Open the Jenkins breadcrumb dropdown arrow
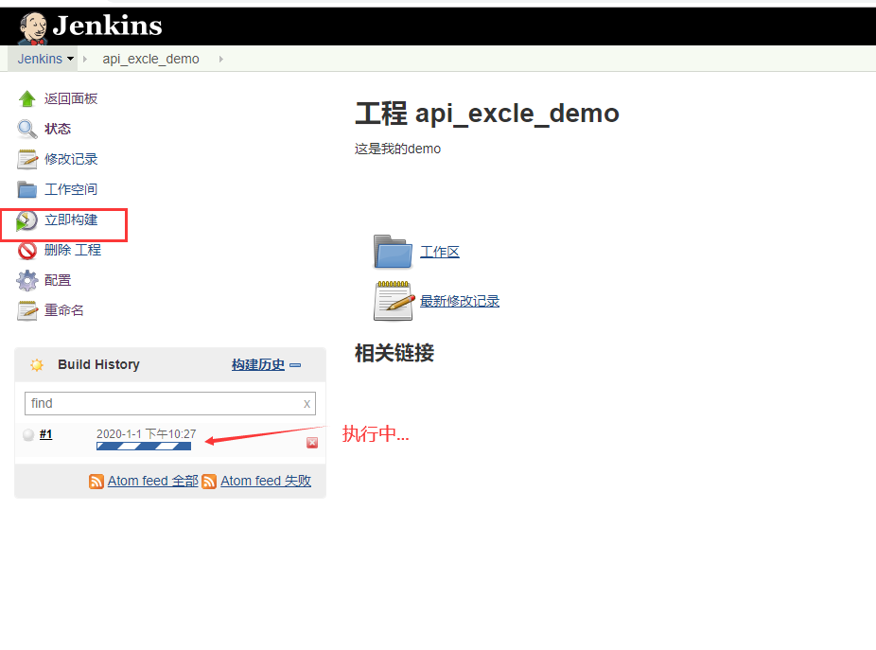Screen dimensions: 876x650 (x=70, y=59)
